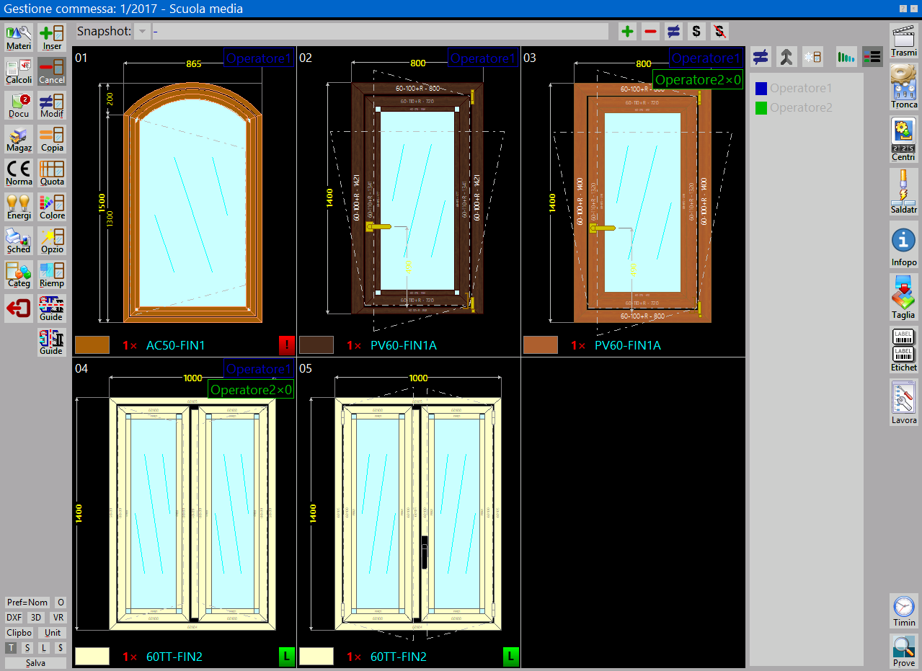Click the Unit button
The image size is (922, 671).
click(x=53, y=633)
